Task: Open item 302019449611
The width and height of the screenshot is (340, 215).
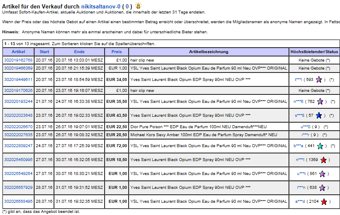Action: click(19, 80)
